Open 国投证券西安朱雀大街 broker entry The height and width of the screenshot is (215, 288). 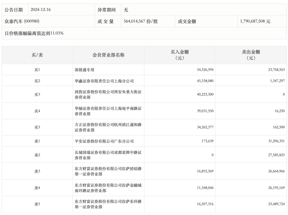point(108,95)
